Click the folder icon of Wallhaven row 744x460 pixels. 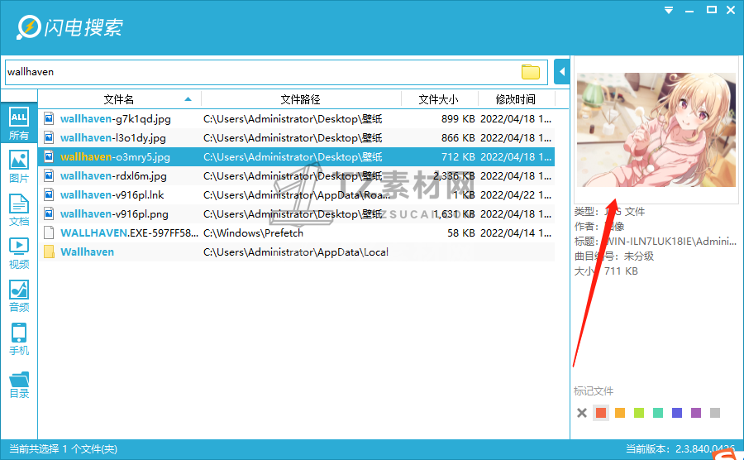pos(49,252)
